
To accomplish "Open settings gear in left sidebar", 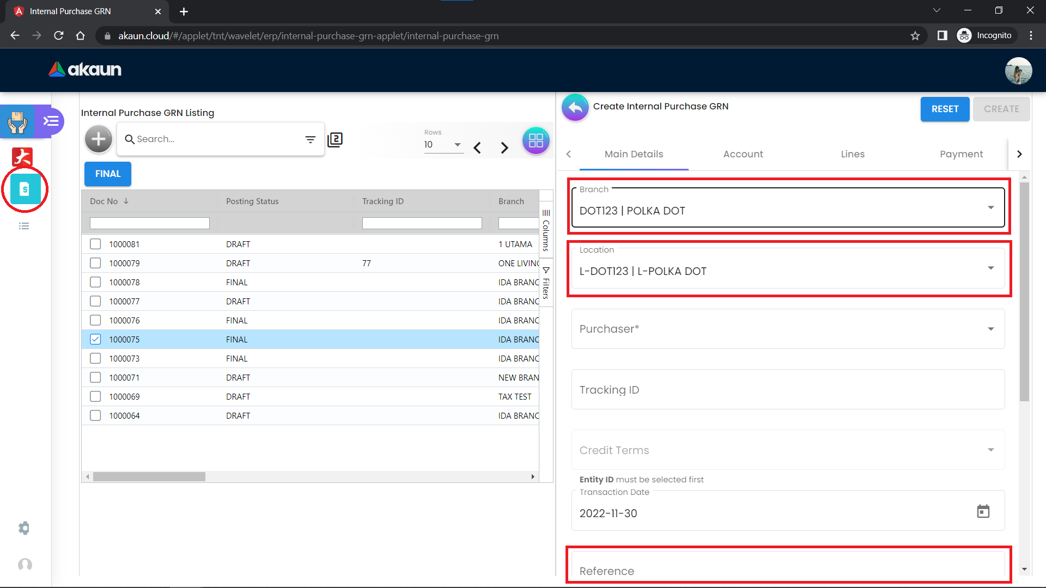I will tap(24, 528).
